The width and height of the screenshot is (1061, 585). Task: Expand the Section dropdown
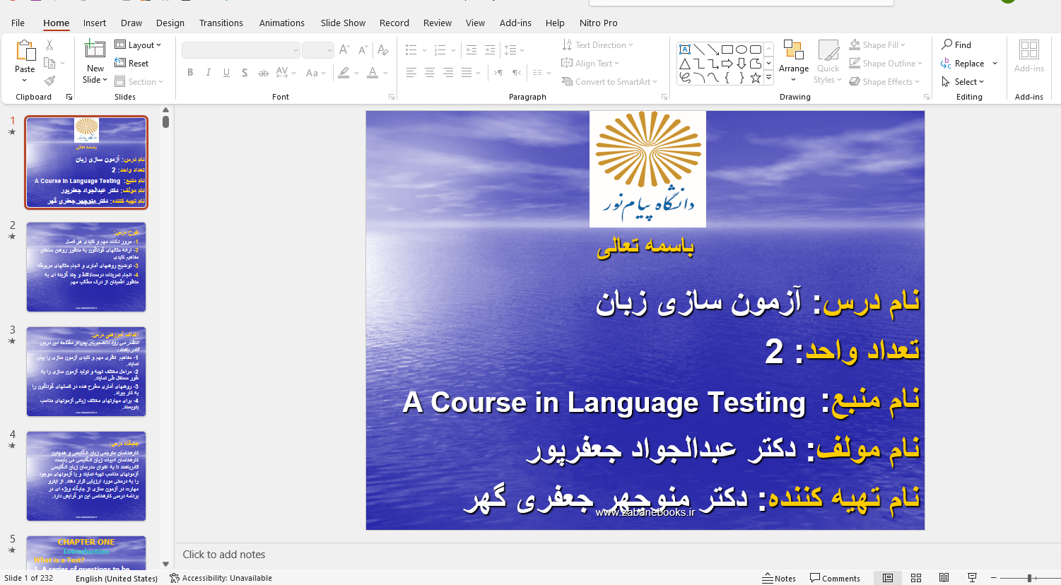click(139, 81)
